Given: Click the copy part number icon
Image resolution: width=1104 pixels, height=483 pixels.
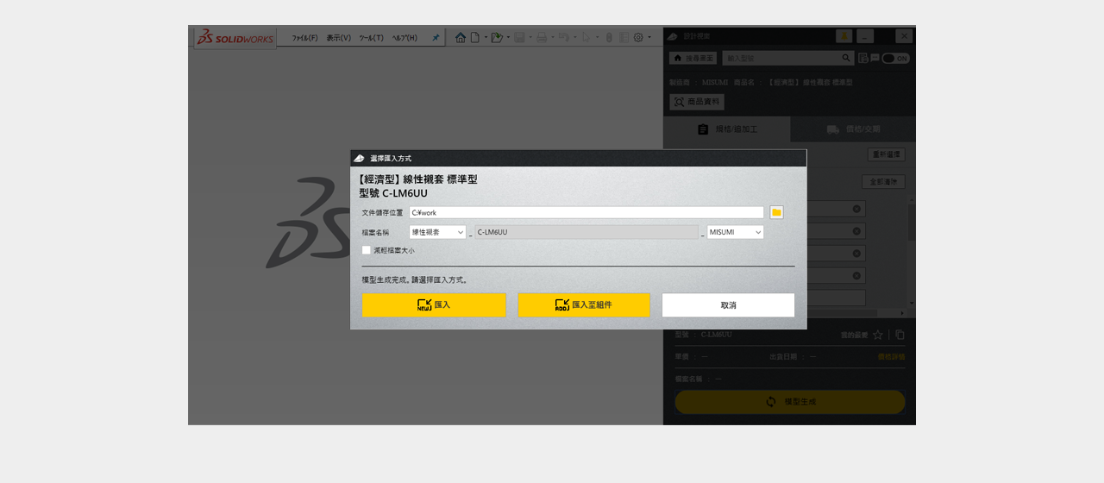Looking at the screenshot, I should (900, 335).
